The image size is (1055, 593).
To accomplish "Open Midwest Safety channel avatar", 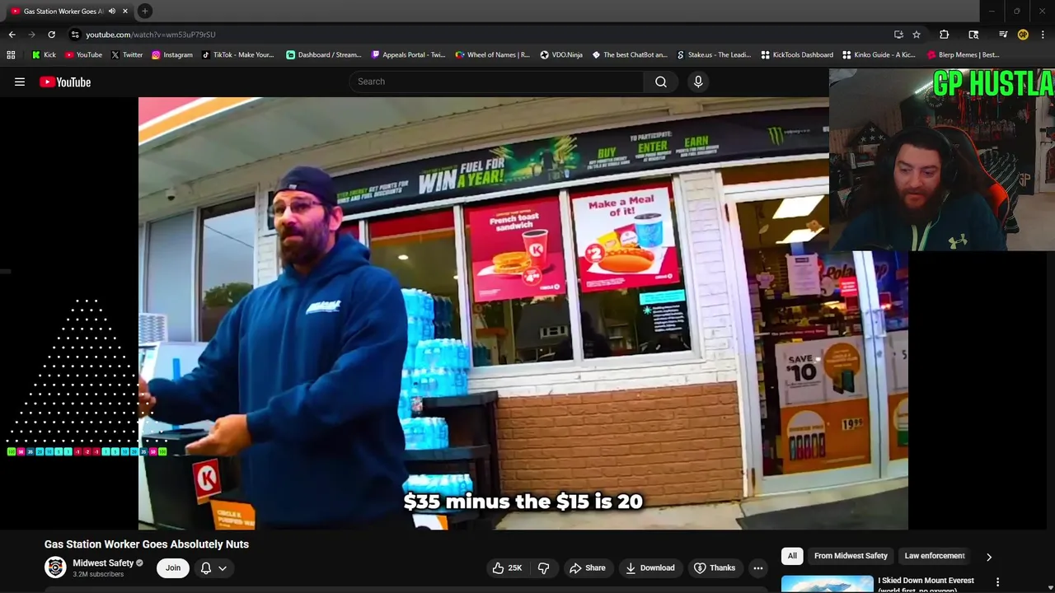I will 55,567.
